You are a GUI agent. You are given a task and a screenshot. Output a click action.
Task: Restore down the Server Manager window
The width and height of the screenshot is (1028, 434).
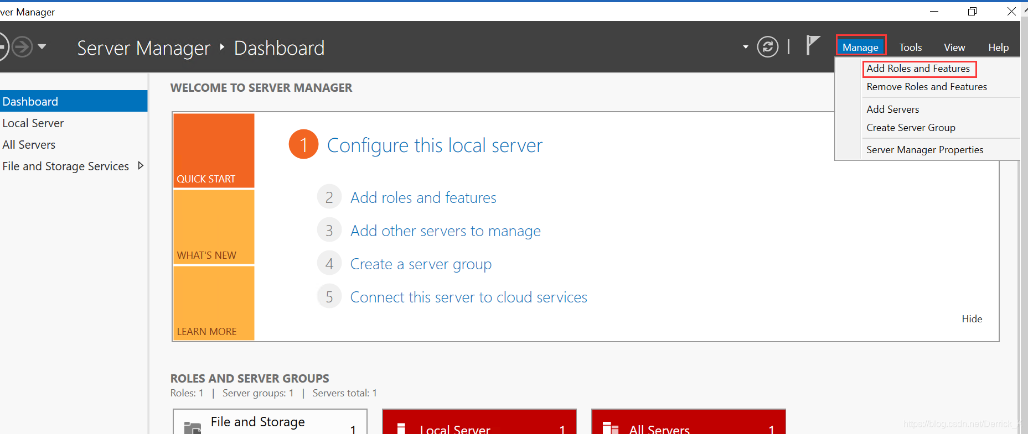[973, 12]
